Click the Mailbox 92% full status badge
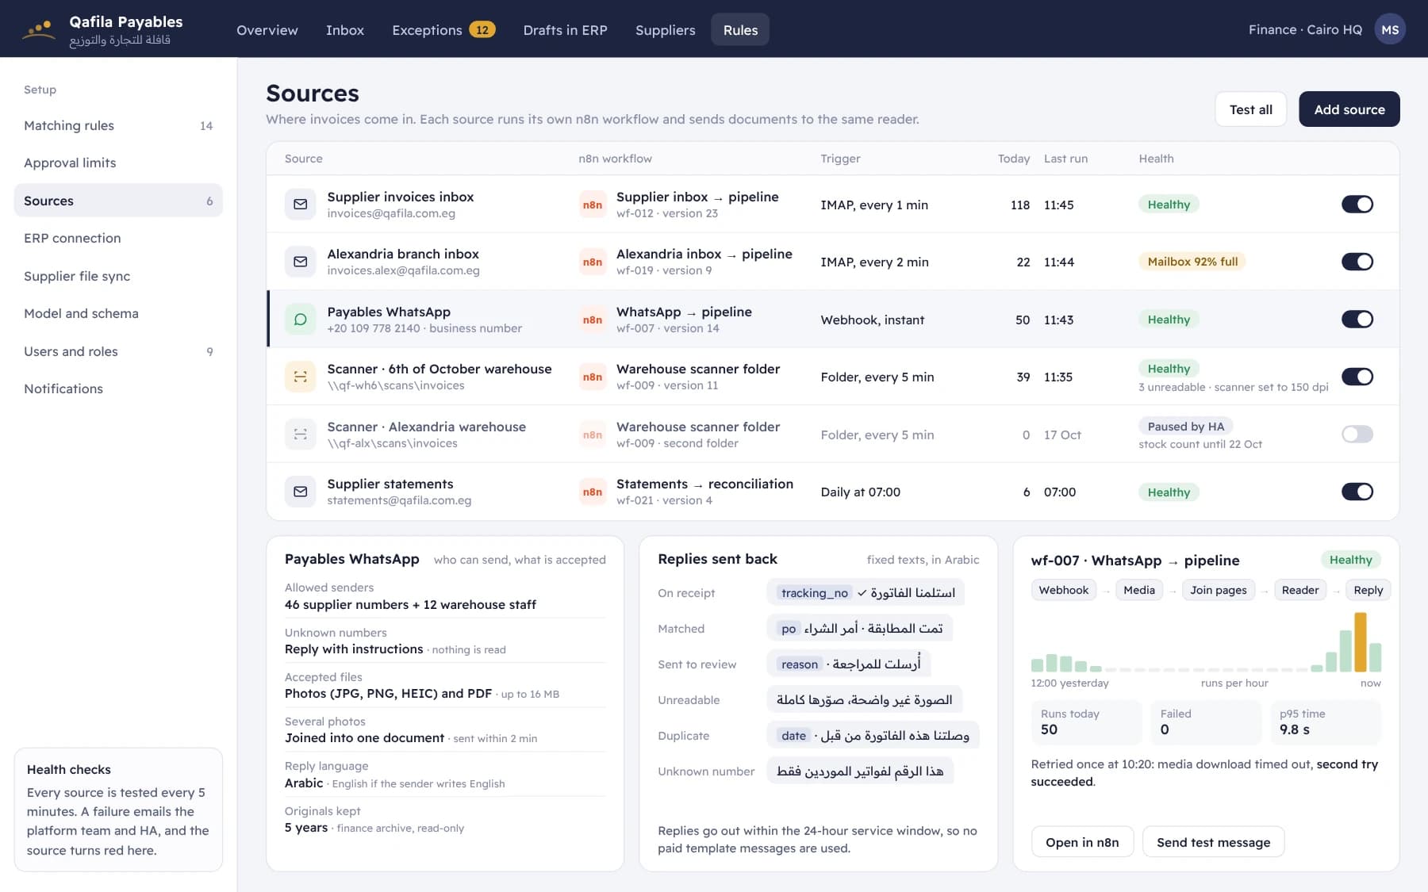 point(1192,262)
